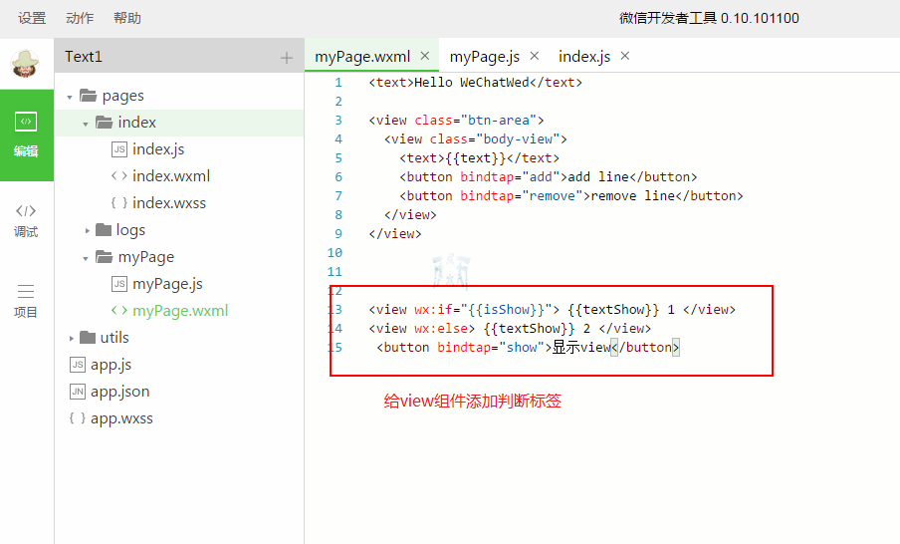The width and height of the screenshot is (900, 544).
Task: Open the 动作 (Actions) menu
Action: (80, 18)
